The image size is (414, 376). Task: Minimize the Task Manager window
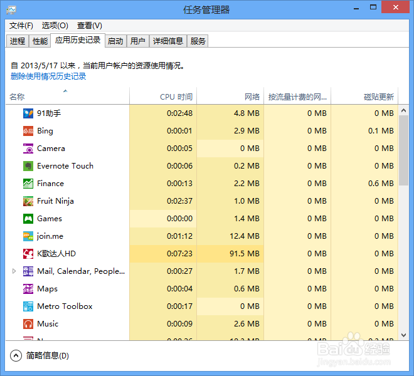356,8
